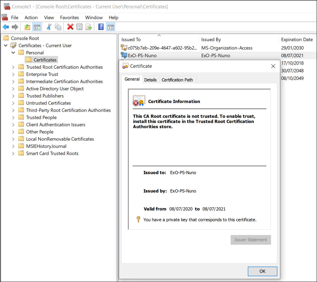Select Console Root tree label
This screenshot has width=317, height=282.
pos(25,38)
